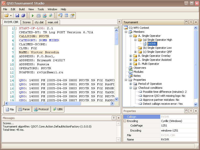Viewport: 200px width, 150px height.
Task: Click the Open folder toolbar icon
Action: pos(6,15)
